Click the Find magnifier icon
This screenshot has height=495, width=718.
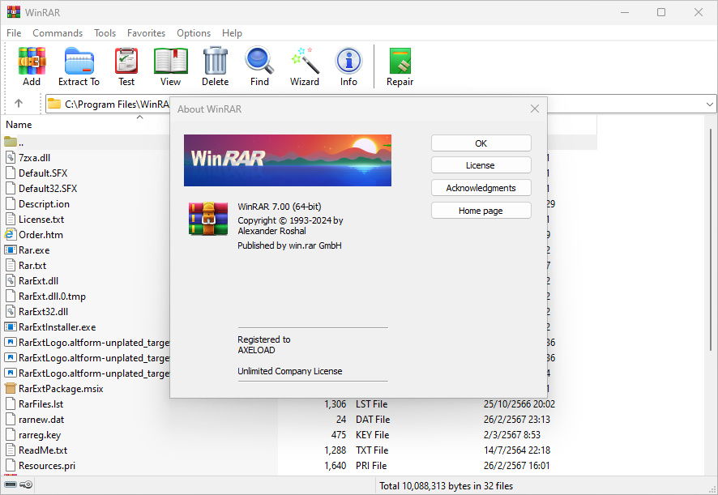[259, 61]
